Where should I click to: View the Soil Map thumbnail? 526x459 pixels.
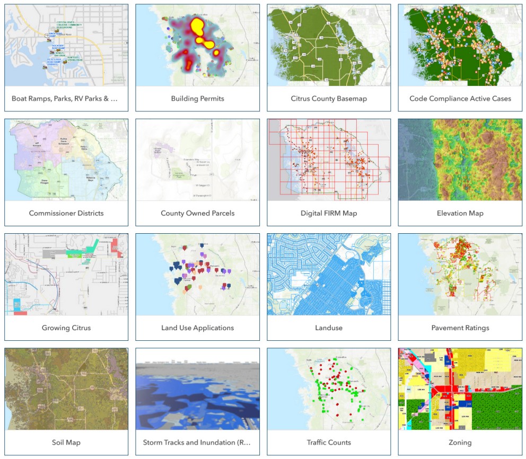66,391
